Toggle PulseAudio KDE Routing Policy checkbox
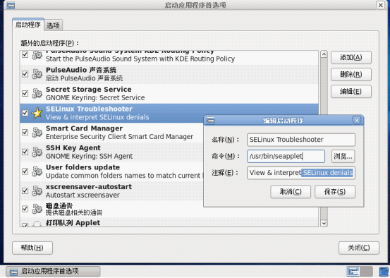Screen dimensions: 390x278 click(x=25, y=54)
